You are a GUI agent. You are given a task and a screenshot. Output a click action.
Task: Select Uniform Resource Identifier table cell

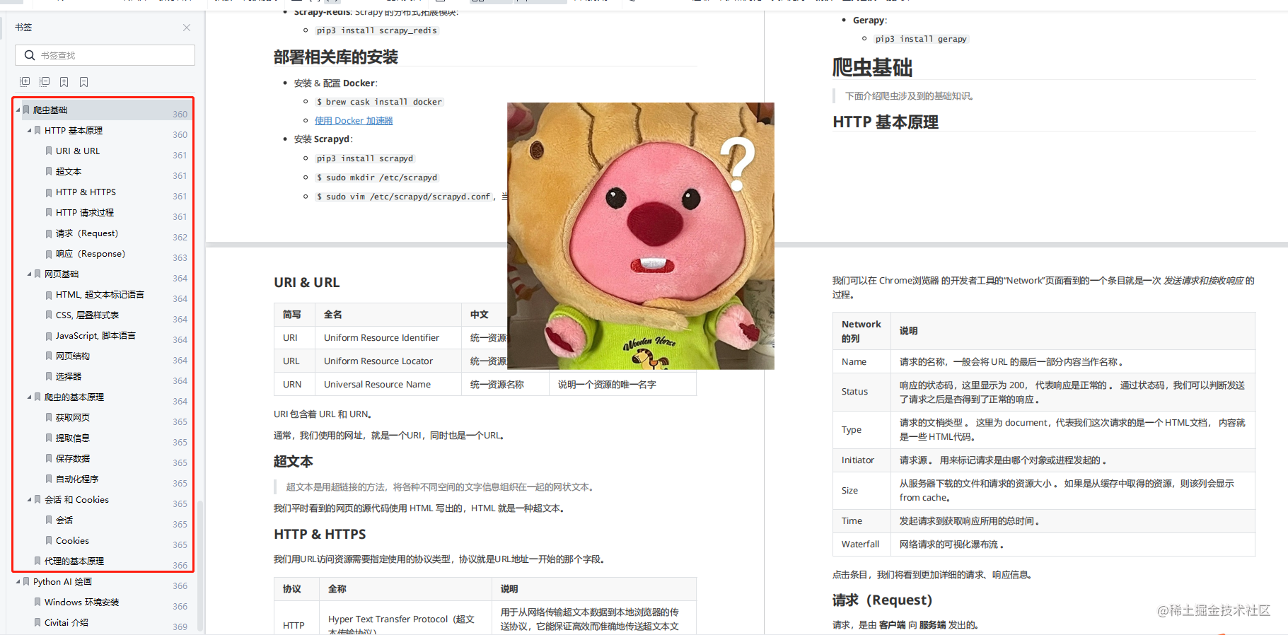388,338
